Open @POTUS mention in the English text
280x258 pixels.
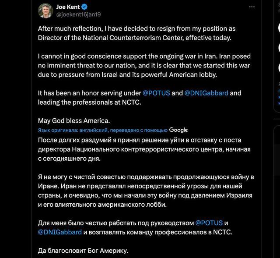(156, 93)
